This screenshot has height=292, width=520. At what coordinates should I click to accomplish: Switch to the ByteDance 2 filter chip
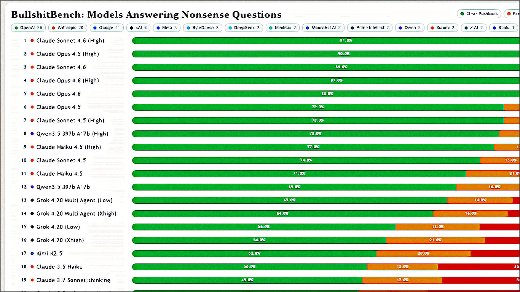coord(203,27)
